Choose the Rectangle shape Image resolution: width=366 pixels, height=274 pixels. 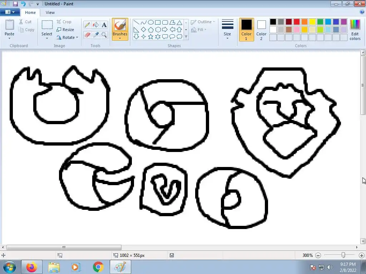coord(158,22)
